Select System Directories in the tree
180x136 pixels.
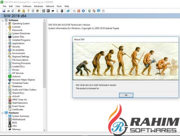(21, 33)
